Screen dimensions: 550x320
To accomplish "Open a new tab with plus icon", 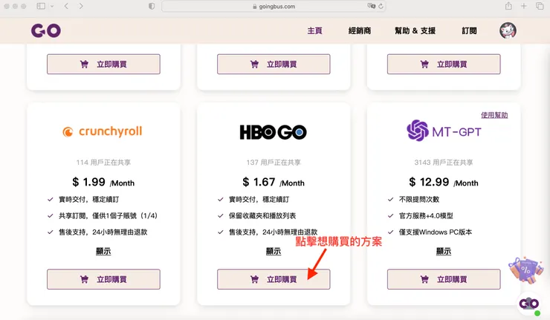I will [524, 6].
